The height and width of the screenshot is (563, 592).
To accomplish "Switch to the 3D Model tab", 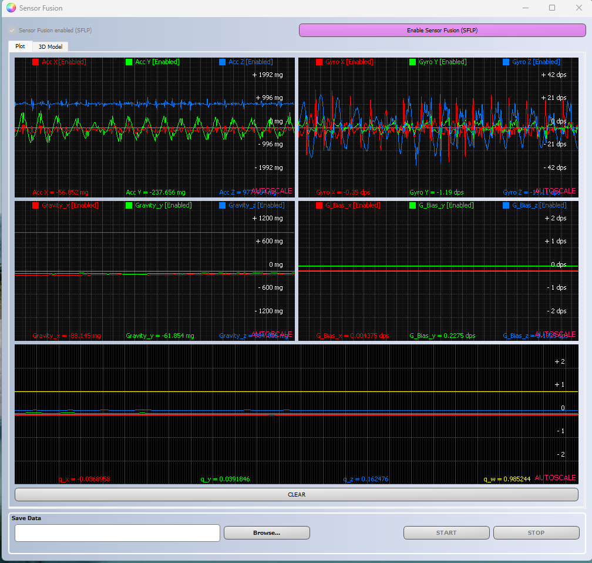I will (x=50, y=46).
